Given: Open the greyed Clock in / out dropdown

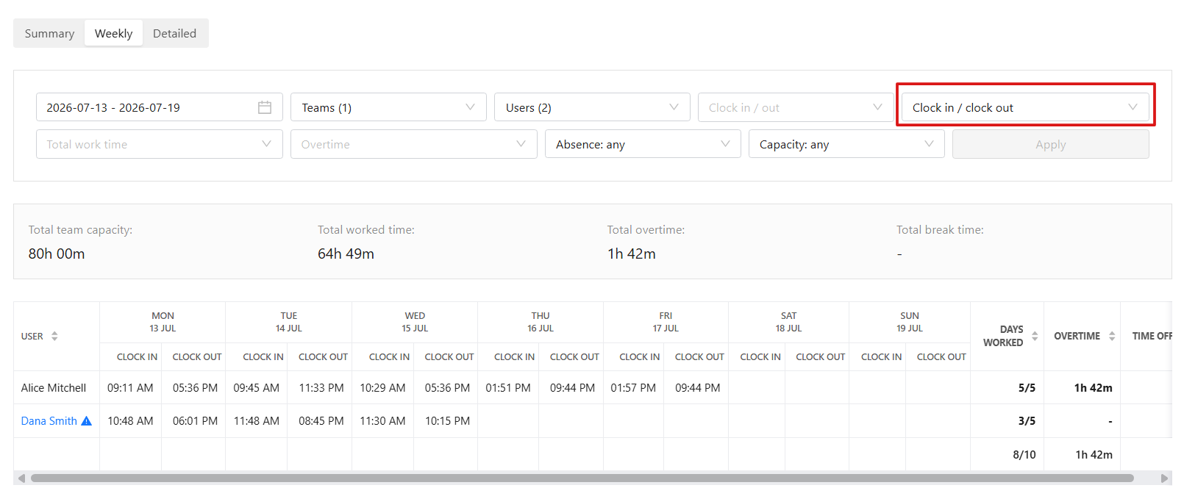Looking at the screenshot, I should tap(796, 107).
